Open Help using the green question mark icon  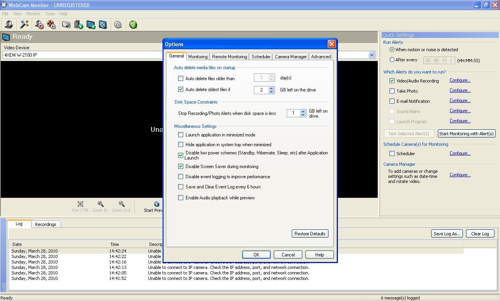(132, 24)
